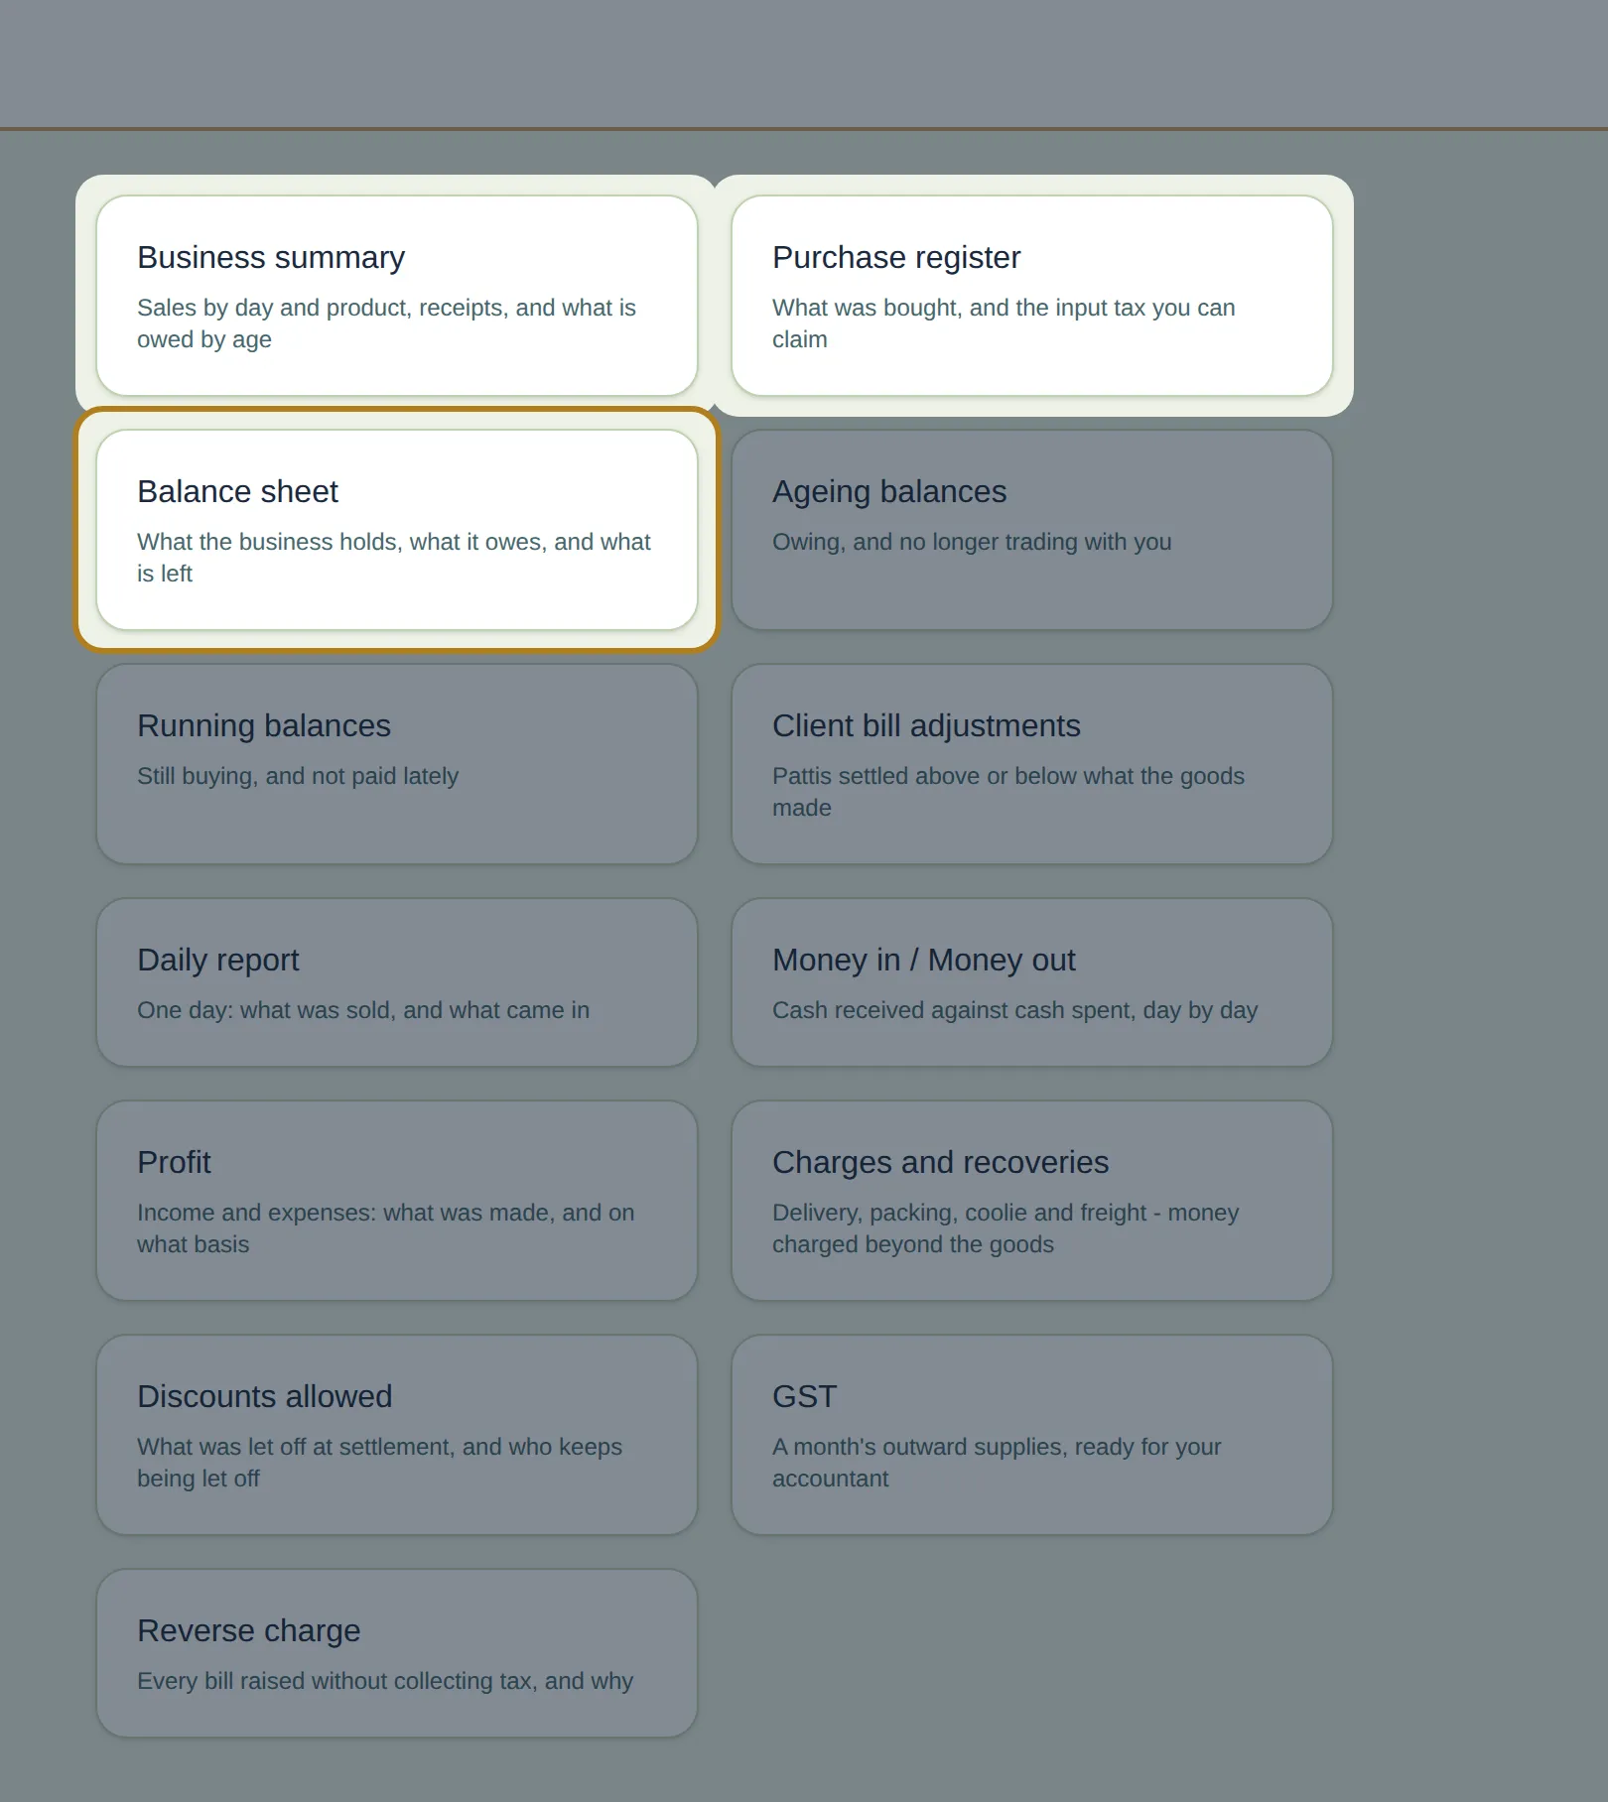This screenshot has height=1802, width=1608.
Task: View the Running balances report
Action: coord(397,764)
